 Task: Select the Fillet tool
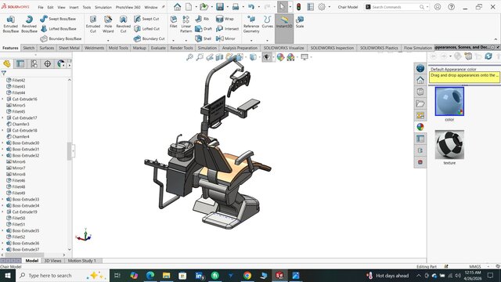pyautogui.click(x=174, y=22)
